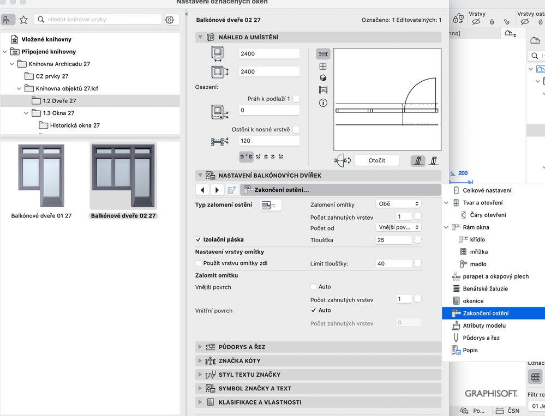Viewport: 545px width, 416px height.
Task: Select Čáry otevření page entry
Action: coord(488,215)
